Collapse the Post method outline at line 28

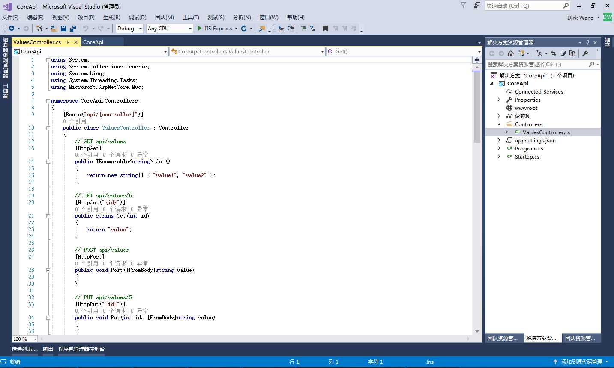coord(48,270)
